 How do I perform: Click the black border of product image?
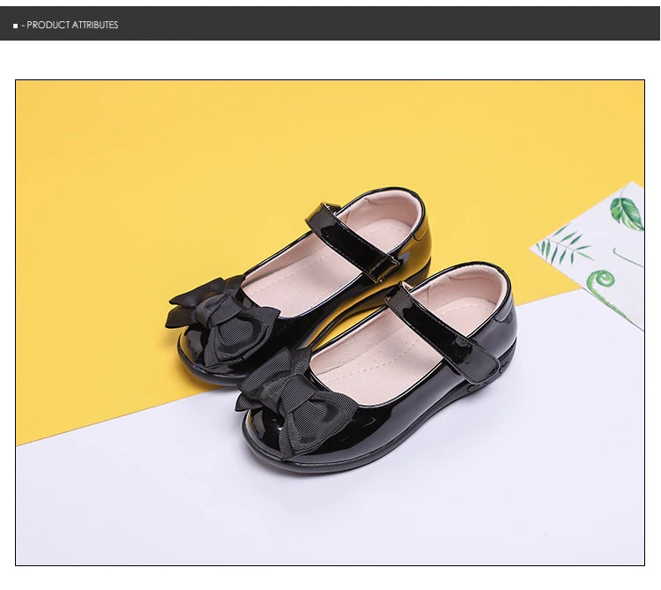(x=330, y=79)
